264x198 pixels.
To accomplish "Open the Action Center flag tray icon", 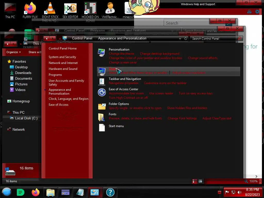I will tap(227, 192).
